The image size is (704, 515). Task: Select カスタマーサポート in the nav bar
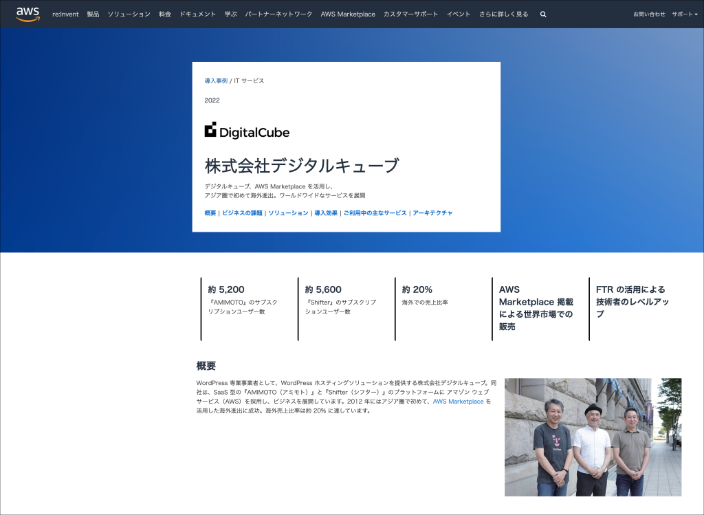(x=410, y=14)
